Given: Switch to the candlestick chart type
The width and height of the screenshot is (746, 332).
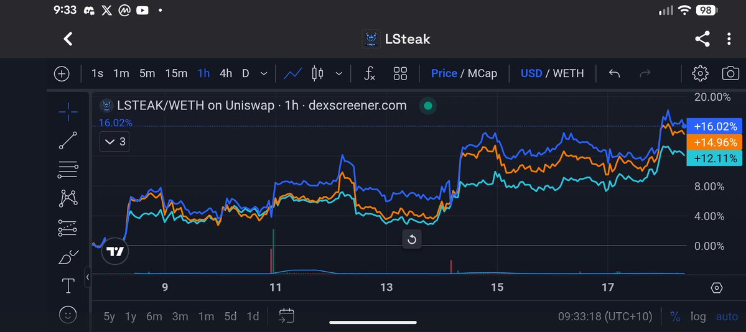Looking at the screenshot, I should (317, 74).
